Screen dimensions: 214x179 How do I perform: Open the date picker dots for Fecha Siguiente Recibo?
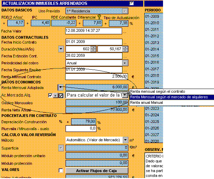(125, 71)
